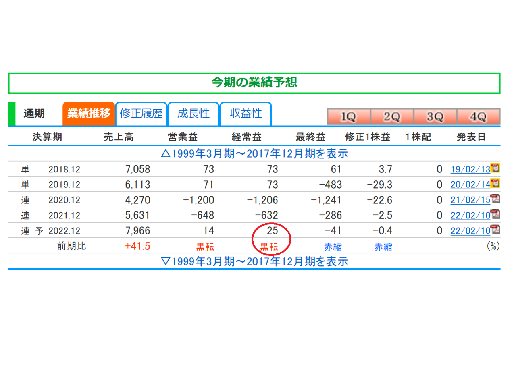Screen dimensions: 516x367
Task: Follow the 20/02/14 announcement date link
Action: 470,185
